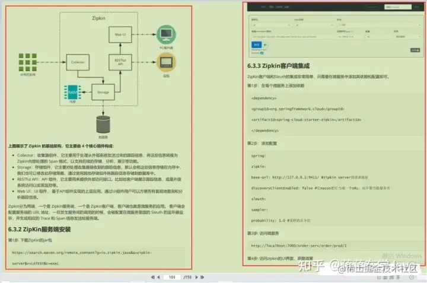Click the Collector bullet point description

97,158
